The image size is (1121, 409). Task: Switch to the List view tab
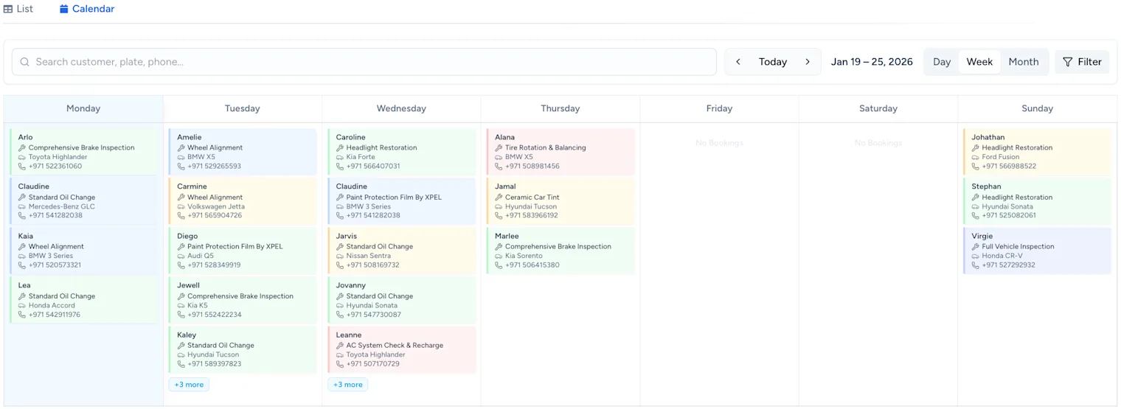(x=18, y=9)
